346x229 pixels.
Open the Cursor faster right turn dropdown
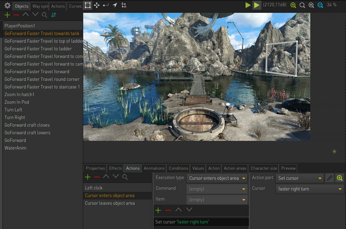coord(310,189)
